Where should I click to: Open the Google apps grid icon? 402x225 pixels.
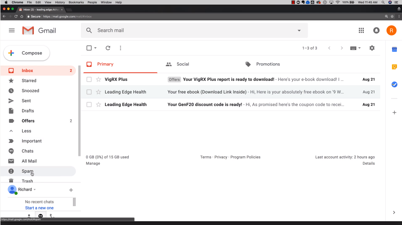[361, 31]
